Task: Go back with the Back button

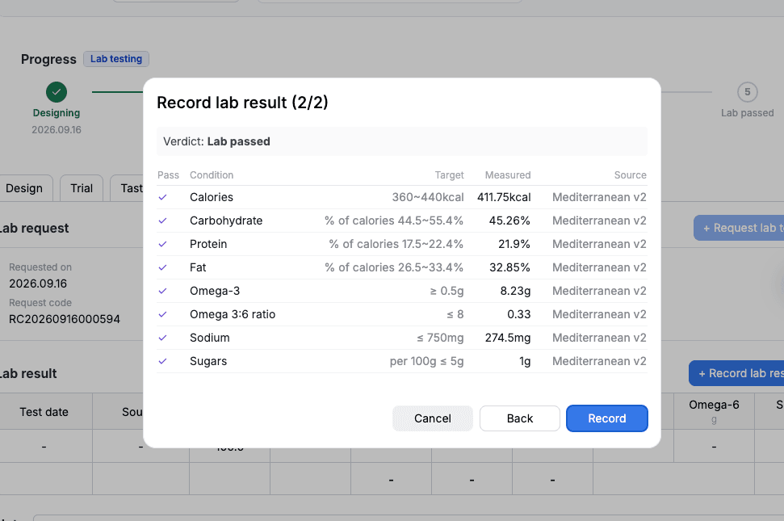Action: click(x=519, y=418)
